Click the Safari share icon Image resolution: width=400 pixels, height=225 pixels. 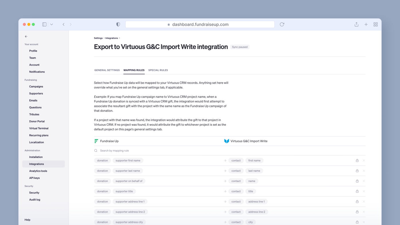356,24
